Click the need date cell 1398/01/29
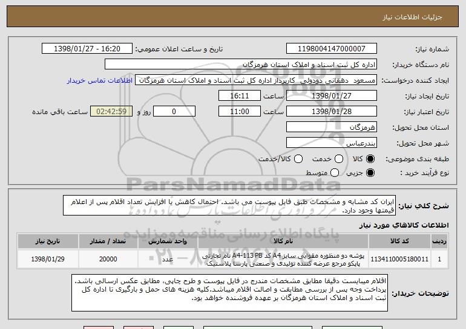Image resolution: width=466 pixels, height=329 pixels. [x=48, y=259]
